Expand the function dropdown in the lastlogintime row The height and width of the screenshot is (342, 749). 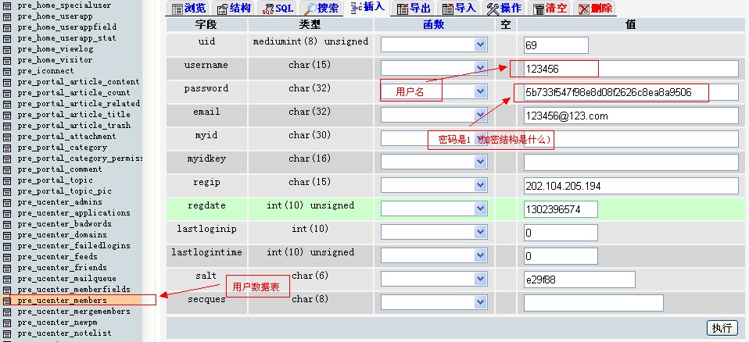[434, 255]
